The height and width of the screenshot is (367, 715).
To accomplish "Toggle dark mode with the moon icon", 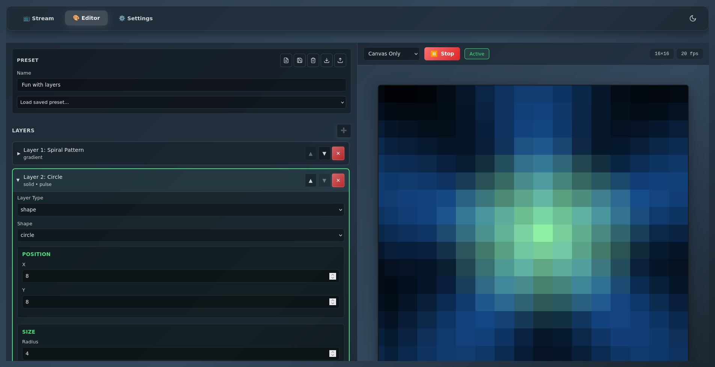I will (x=693, y=18).
